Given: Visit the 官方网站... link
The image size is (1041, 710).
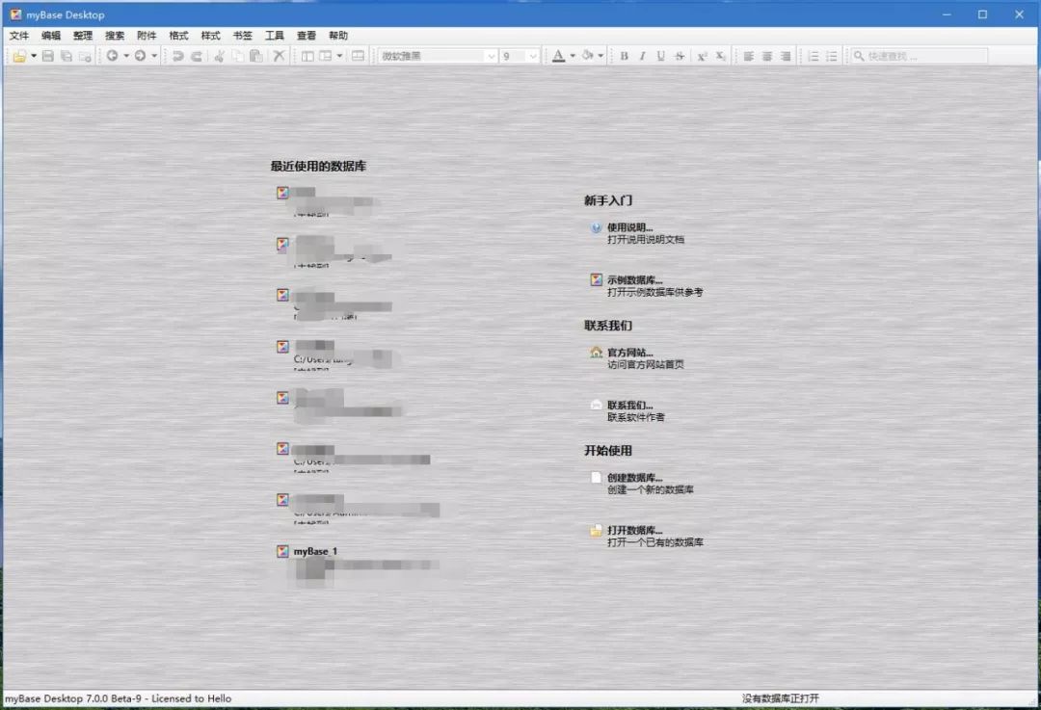Looking at the screenshot, I should click(630, 353).
